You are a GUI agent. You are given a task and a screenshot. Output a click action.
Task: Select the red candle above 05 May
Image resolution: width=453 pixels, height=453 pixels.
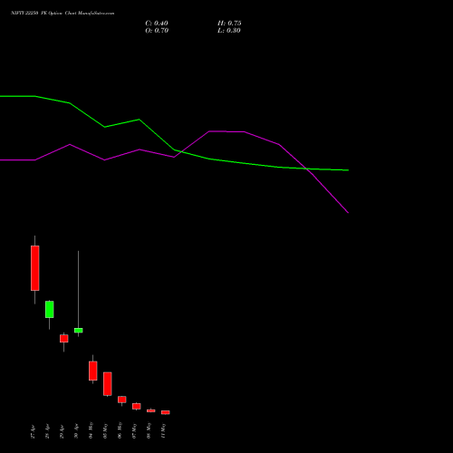108,384
